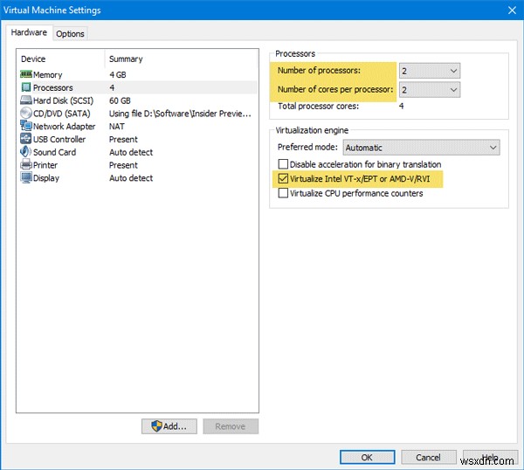Select the Memory row label

pos(47,74)
